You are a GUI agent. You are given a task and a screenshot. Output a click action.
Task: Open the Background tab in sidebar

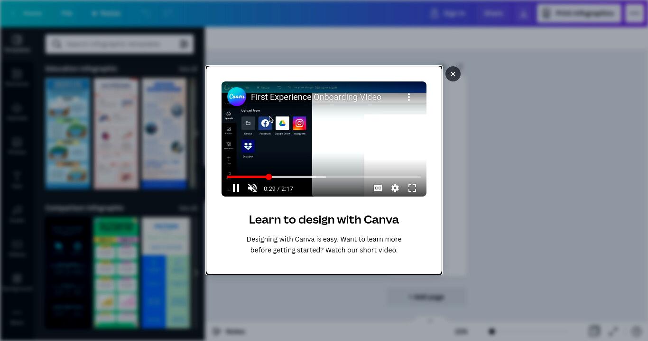(x=17, y=282)
